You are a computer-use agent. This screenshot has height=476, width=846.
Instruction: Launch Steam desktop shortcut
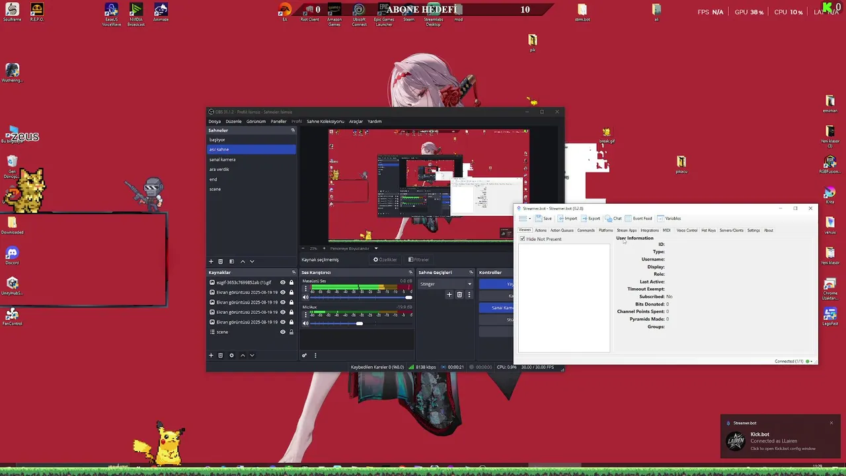tap(409, 12)
